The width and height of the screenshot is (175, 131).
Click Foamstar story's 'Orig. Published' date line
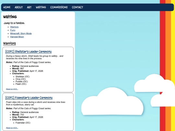28,117
